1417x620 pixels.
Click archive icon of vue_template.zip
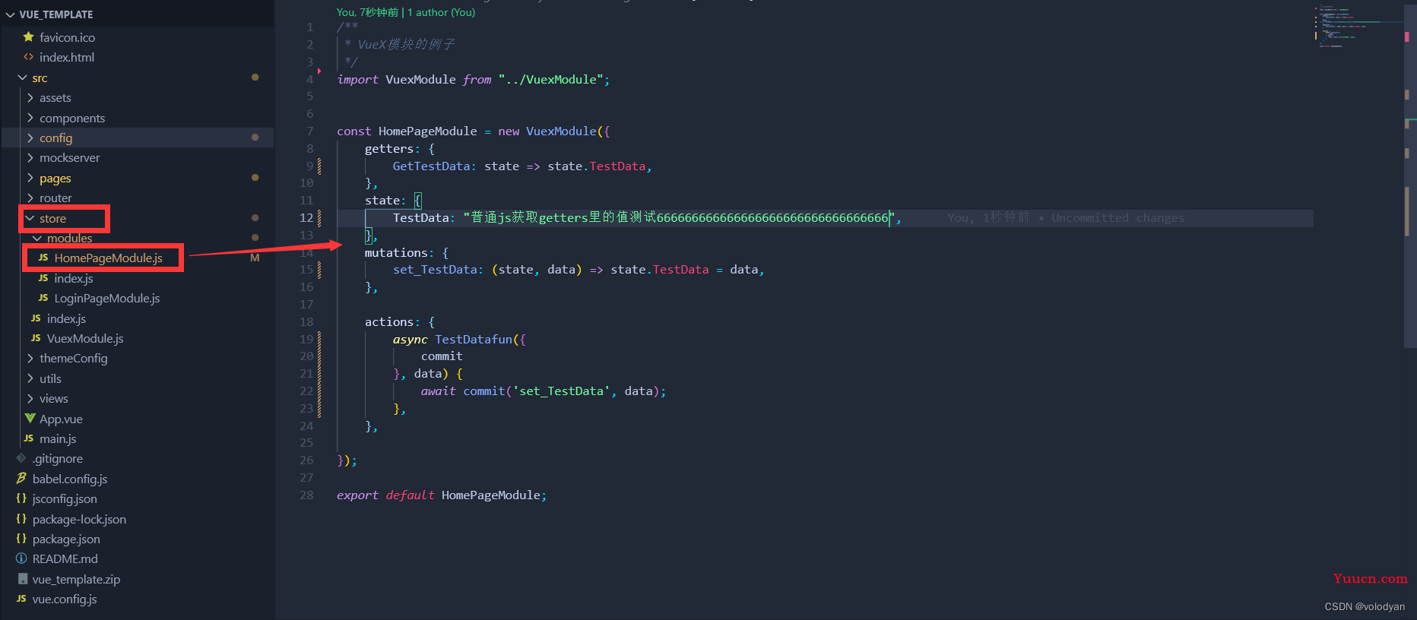coord(23,579)
